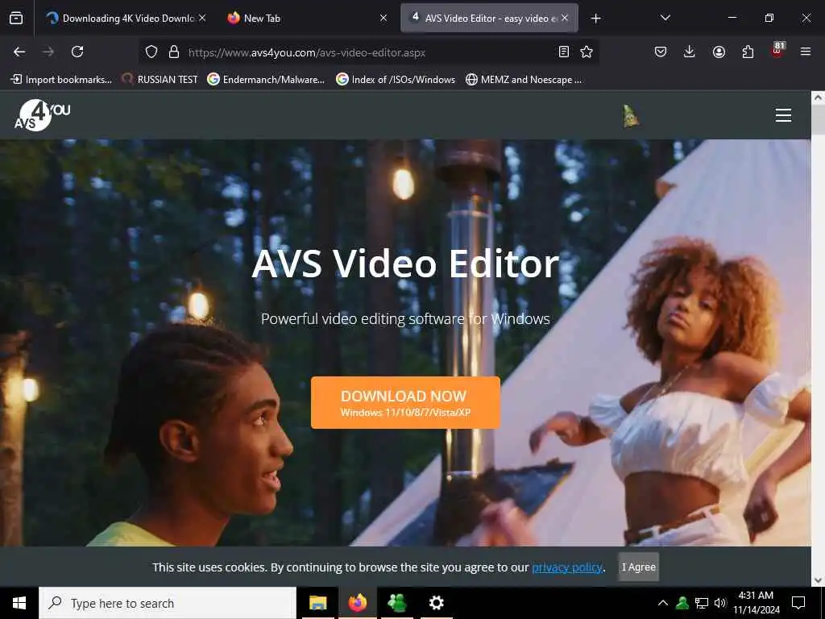Screen dimensions: 825x619
Task: Open green people app in taskbar
Action: pos(396,603)
